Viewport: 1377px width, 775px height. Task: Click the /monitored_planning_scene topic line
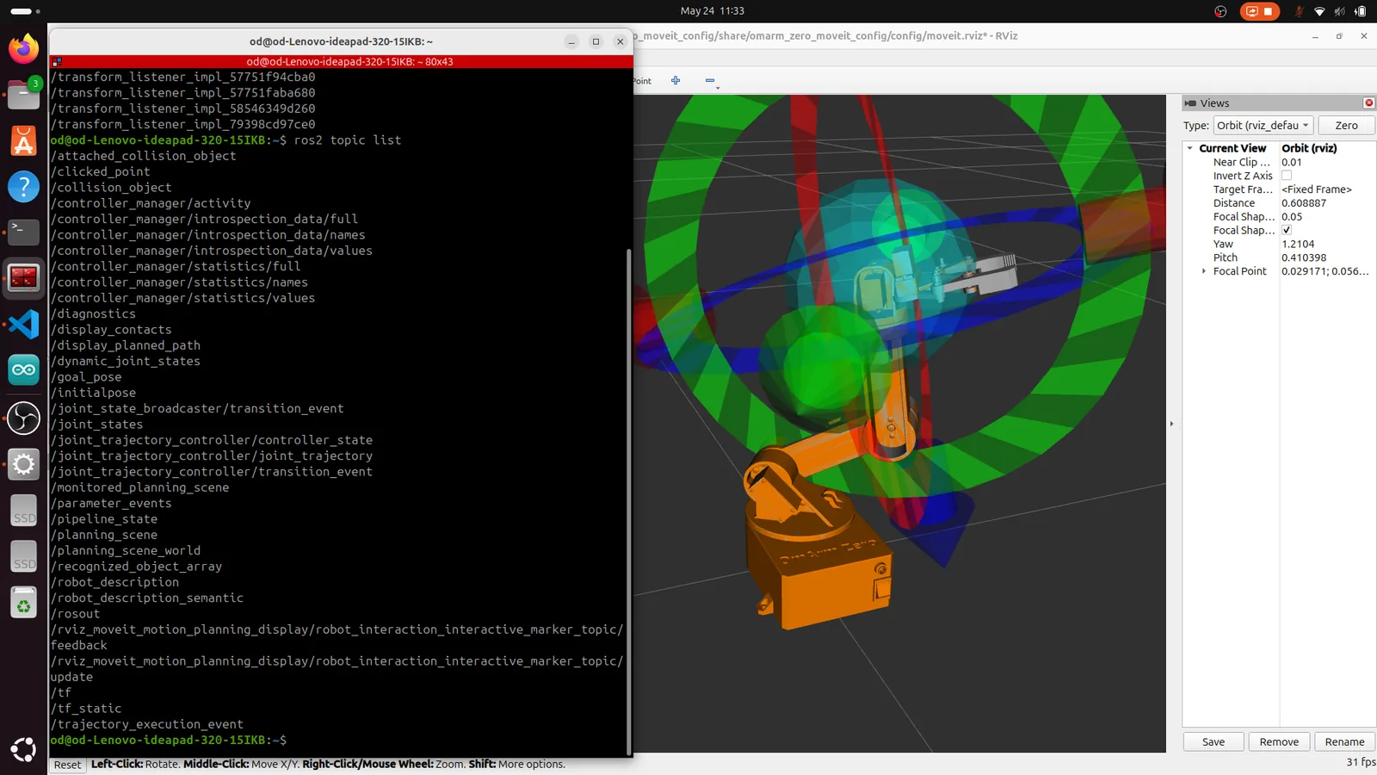tap(139, 487)
